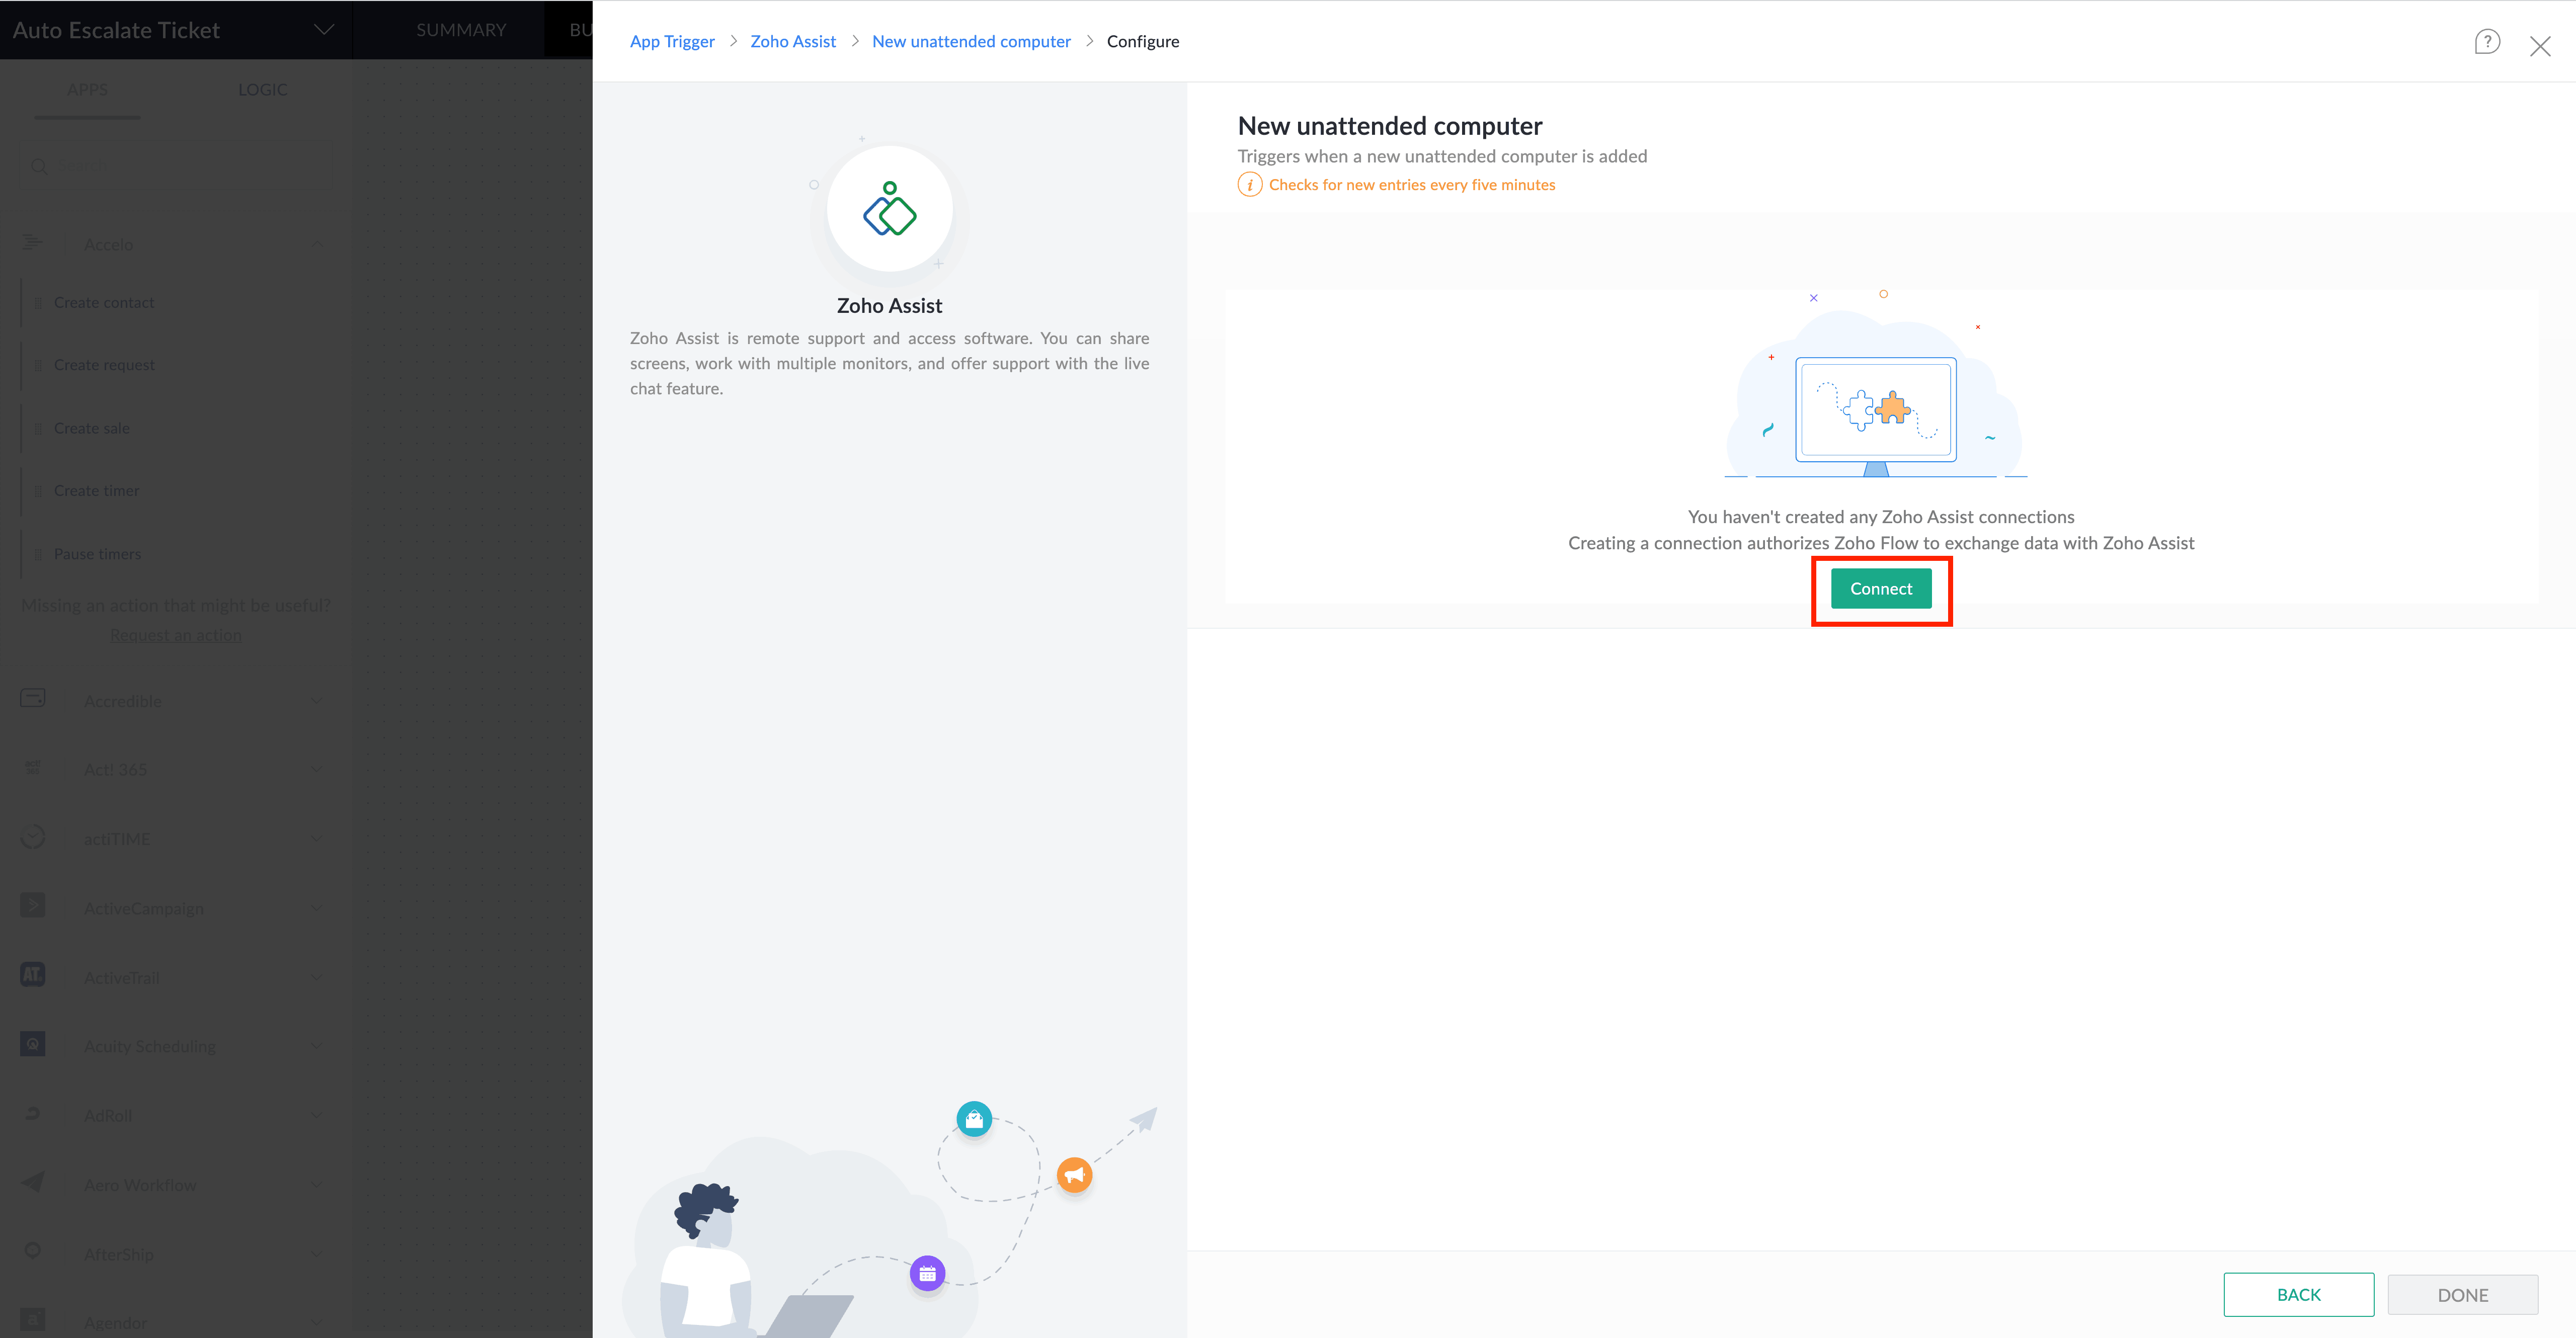Screen dimensions: 2576x1338
Task: Click the DONE button
Action: point(2462,1295)
